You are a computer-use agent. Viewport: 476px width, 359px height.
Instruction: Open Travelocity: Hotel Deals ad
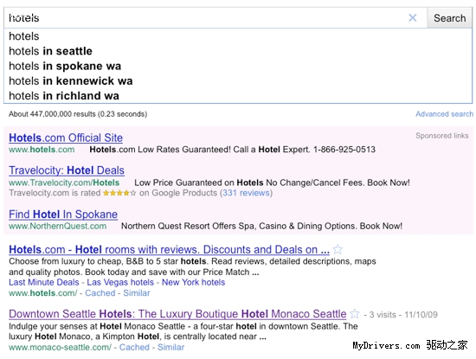click(x=67, y=170)
